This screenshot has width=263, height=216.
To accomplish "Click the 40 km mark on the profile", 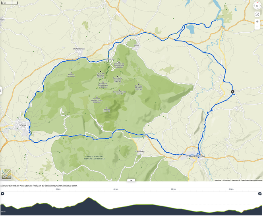I will [116, 189].
